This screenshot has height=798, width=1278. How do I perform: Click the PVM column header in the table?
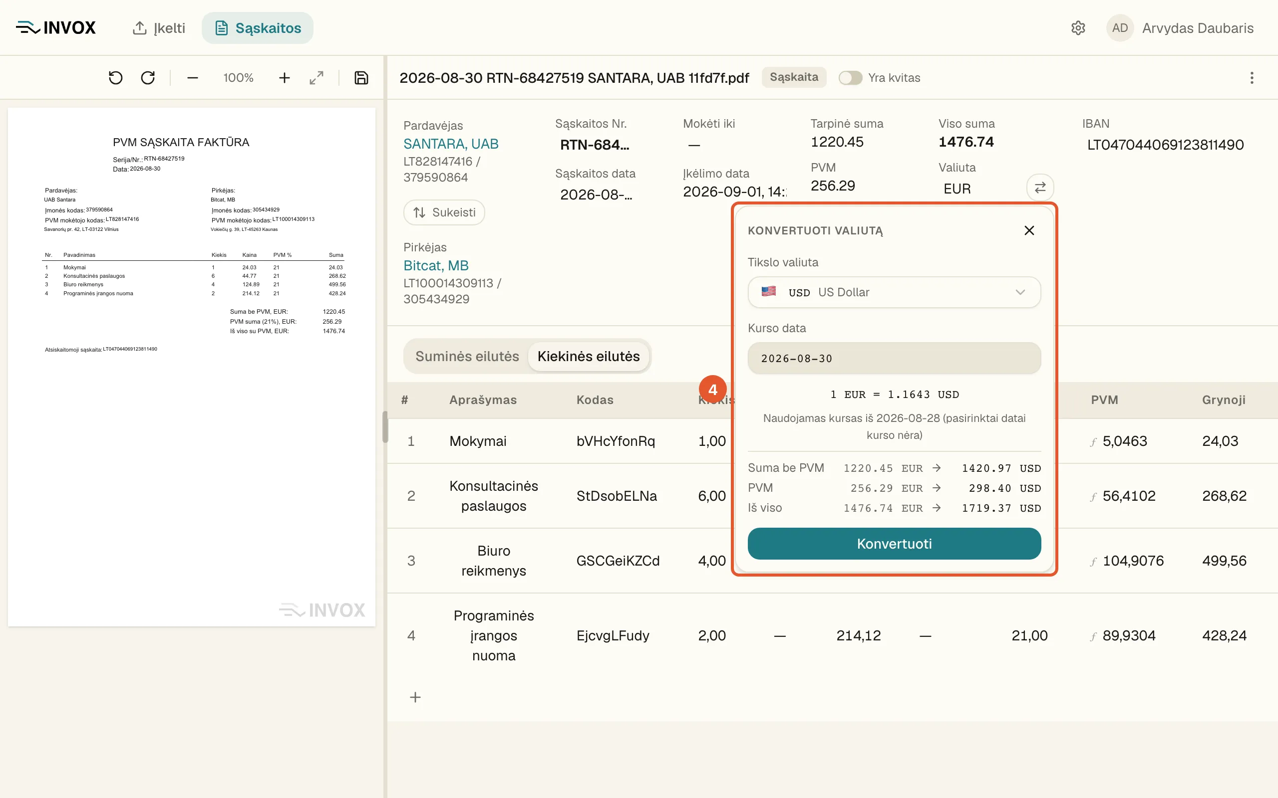tap(1104, 400)
